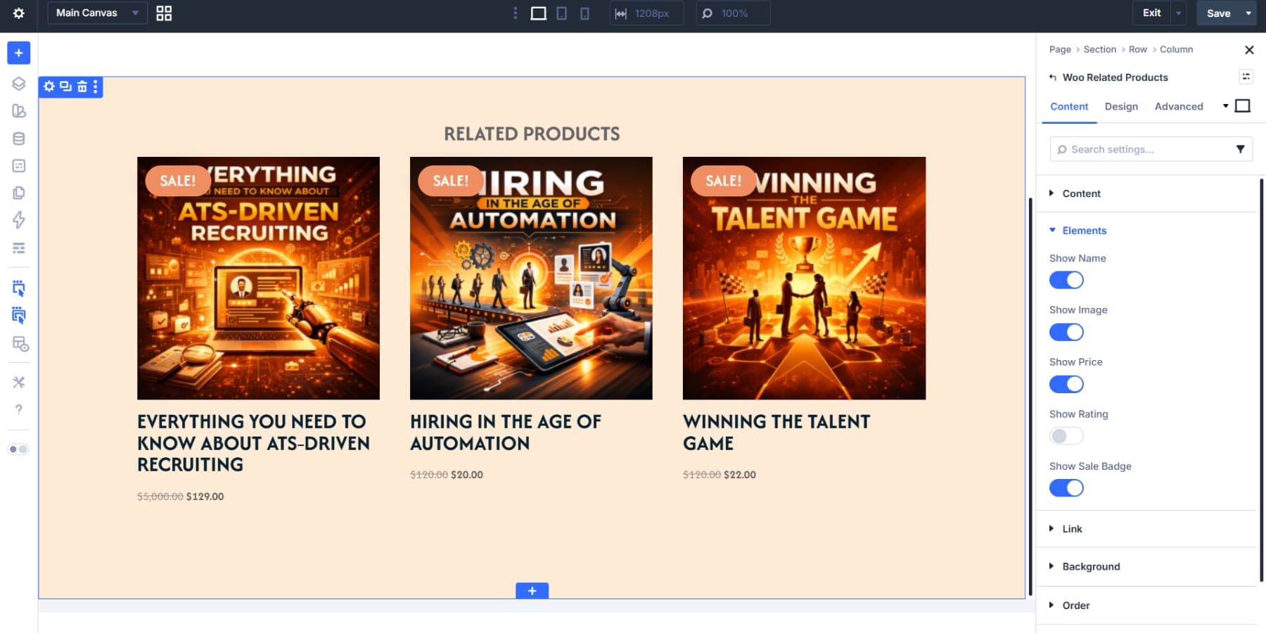Open the help question mark icon
Image resolution: width=1266 pixels, height=633 pixels.
click(x=19, y=409)
